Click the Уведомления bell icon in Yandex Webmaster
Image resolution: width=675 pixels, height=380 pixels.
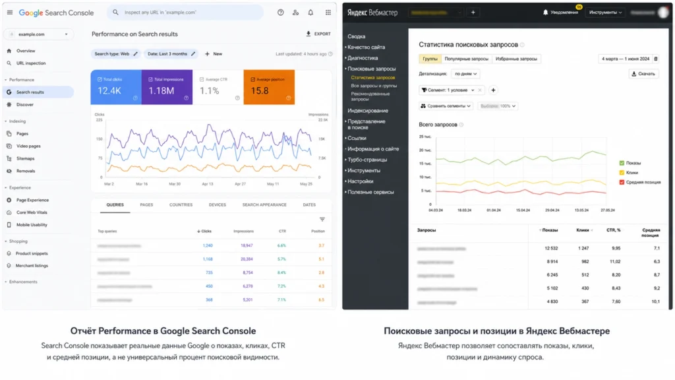545,13
